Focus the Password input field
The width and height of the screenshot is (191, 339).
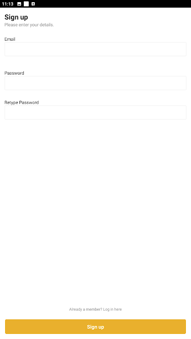pyautogui.click(x=95, y=83)
